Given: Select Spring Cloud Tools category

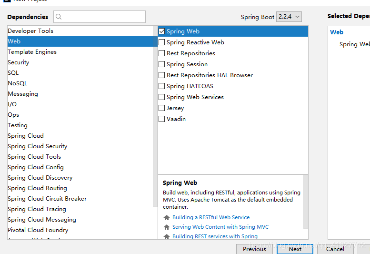Looking at the screenshot, I should [80, 156].
